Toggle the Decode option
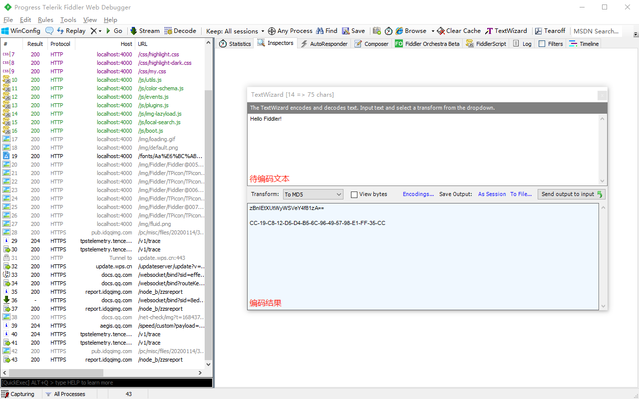 [180, 31]
